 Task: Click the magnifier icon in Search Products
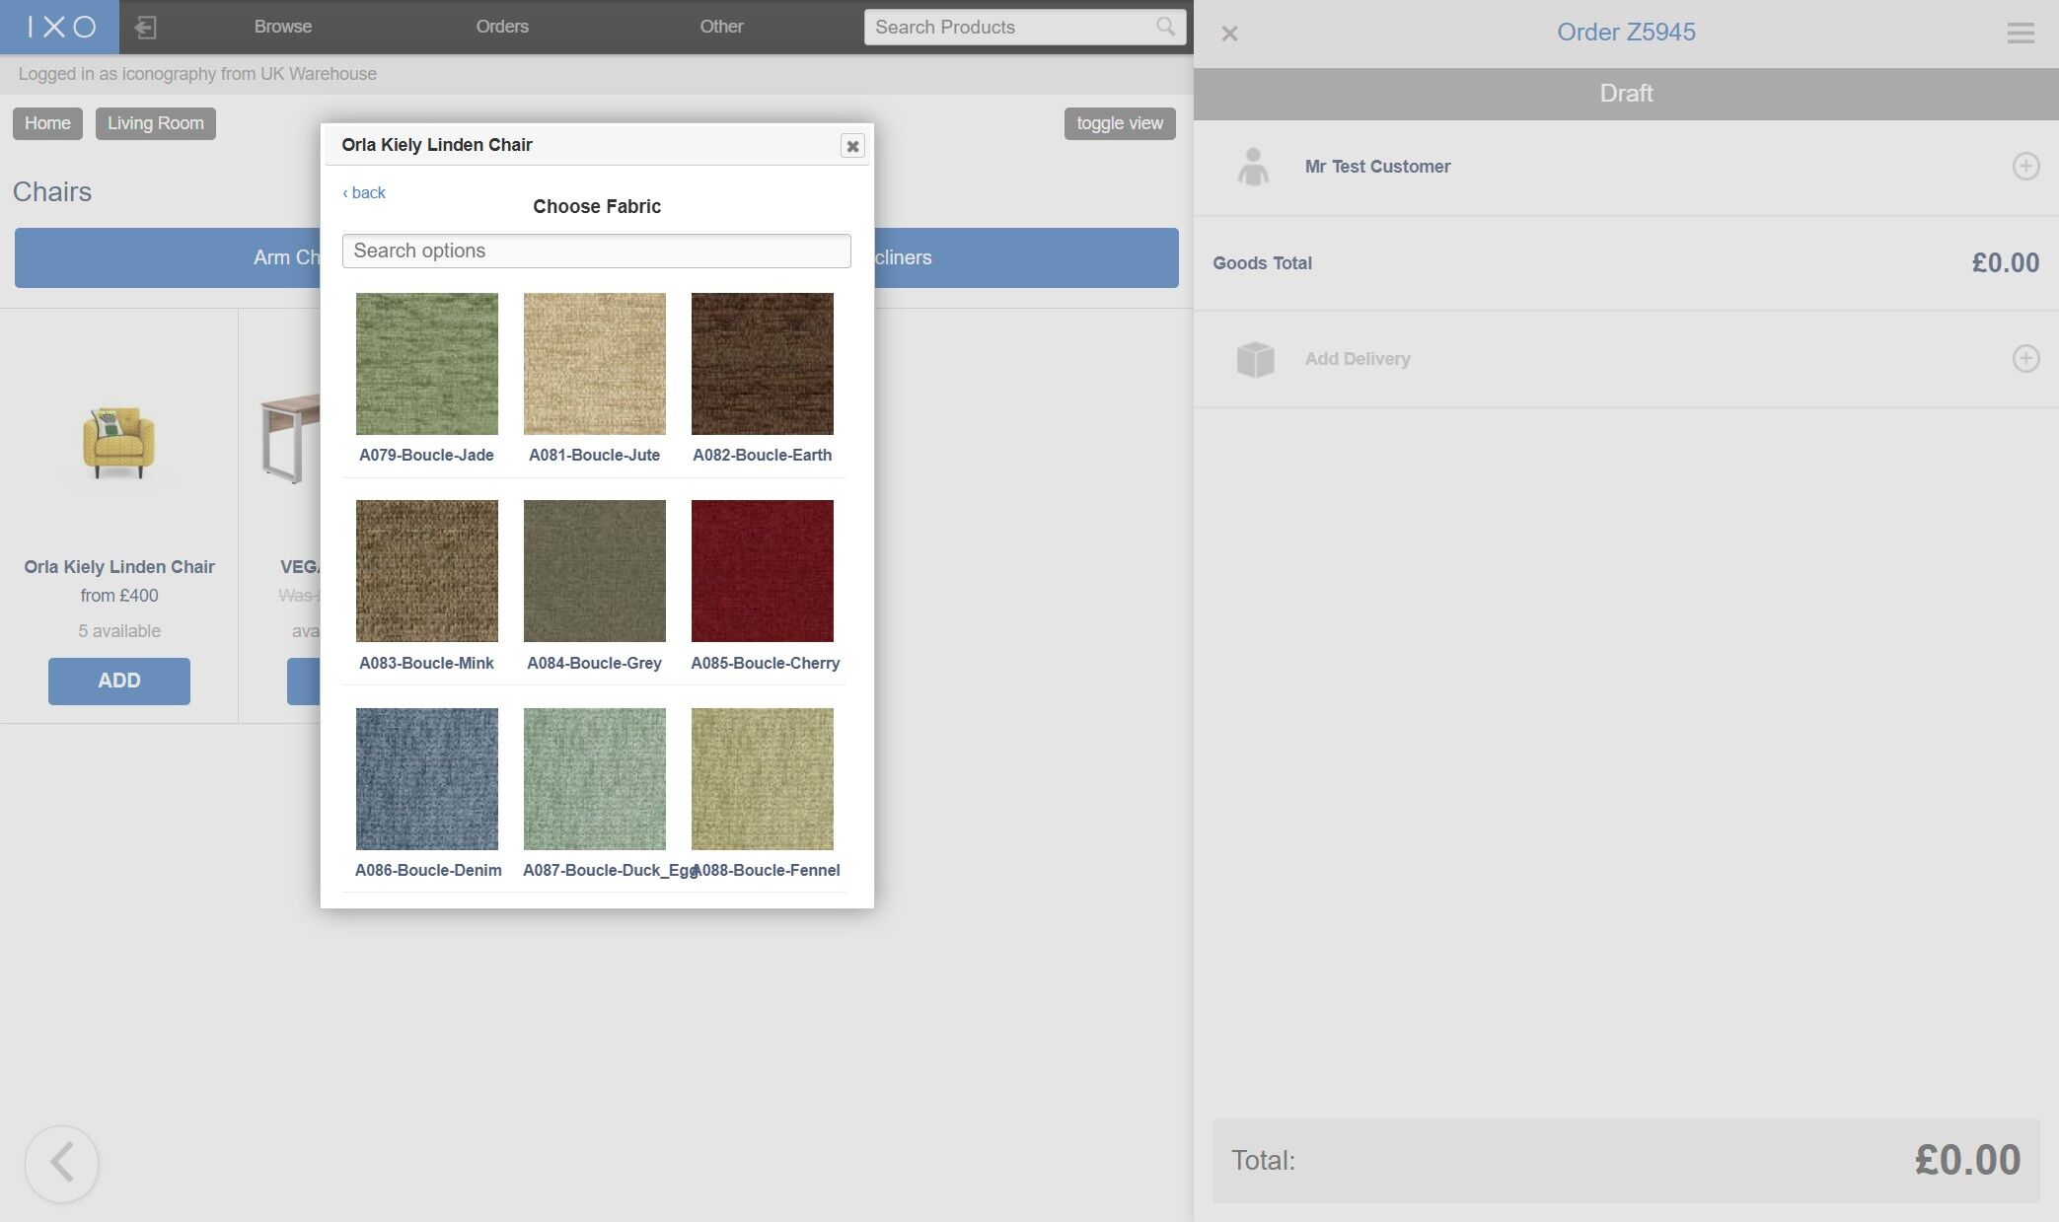[x=1165, y=27]
